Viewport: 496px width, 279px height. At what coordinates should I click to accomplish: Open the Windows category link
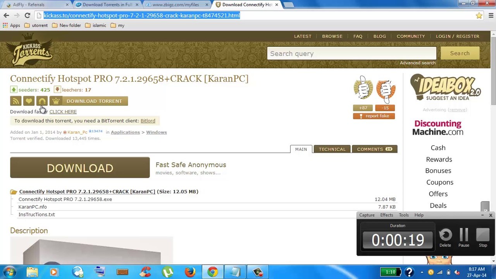[156, 133]
